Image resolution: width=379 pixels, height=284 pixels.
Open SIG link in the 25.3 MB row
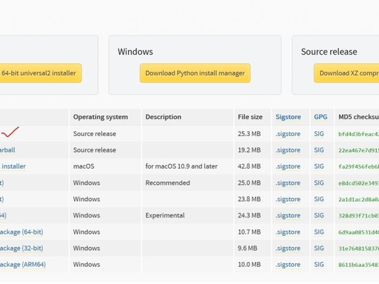(319, 134)
